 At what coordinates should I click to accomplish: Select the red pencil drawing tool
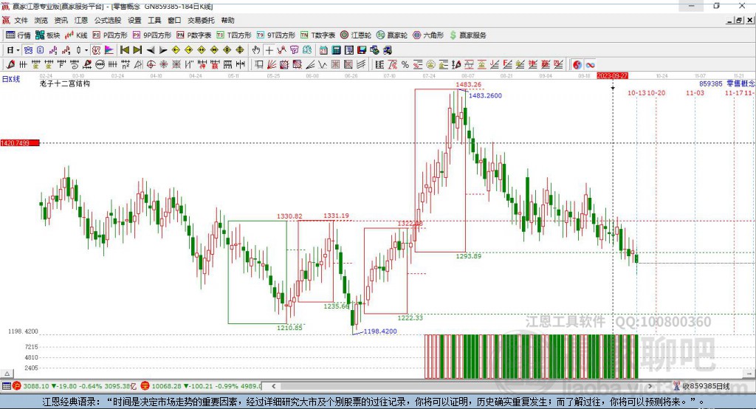coord(10,65)
